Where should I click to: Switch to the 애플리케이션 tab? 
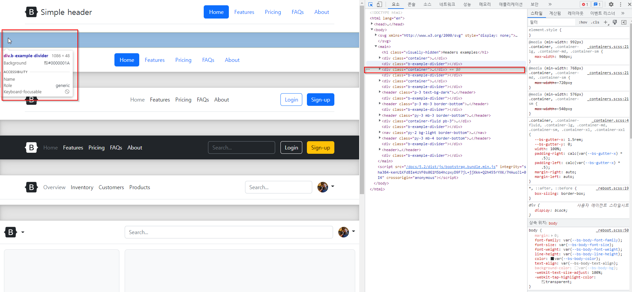(x=511, y=4)
